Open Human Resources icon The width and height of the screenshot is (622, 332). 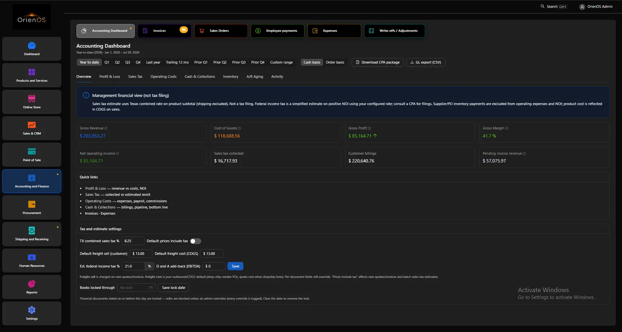[32, 257]
